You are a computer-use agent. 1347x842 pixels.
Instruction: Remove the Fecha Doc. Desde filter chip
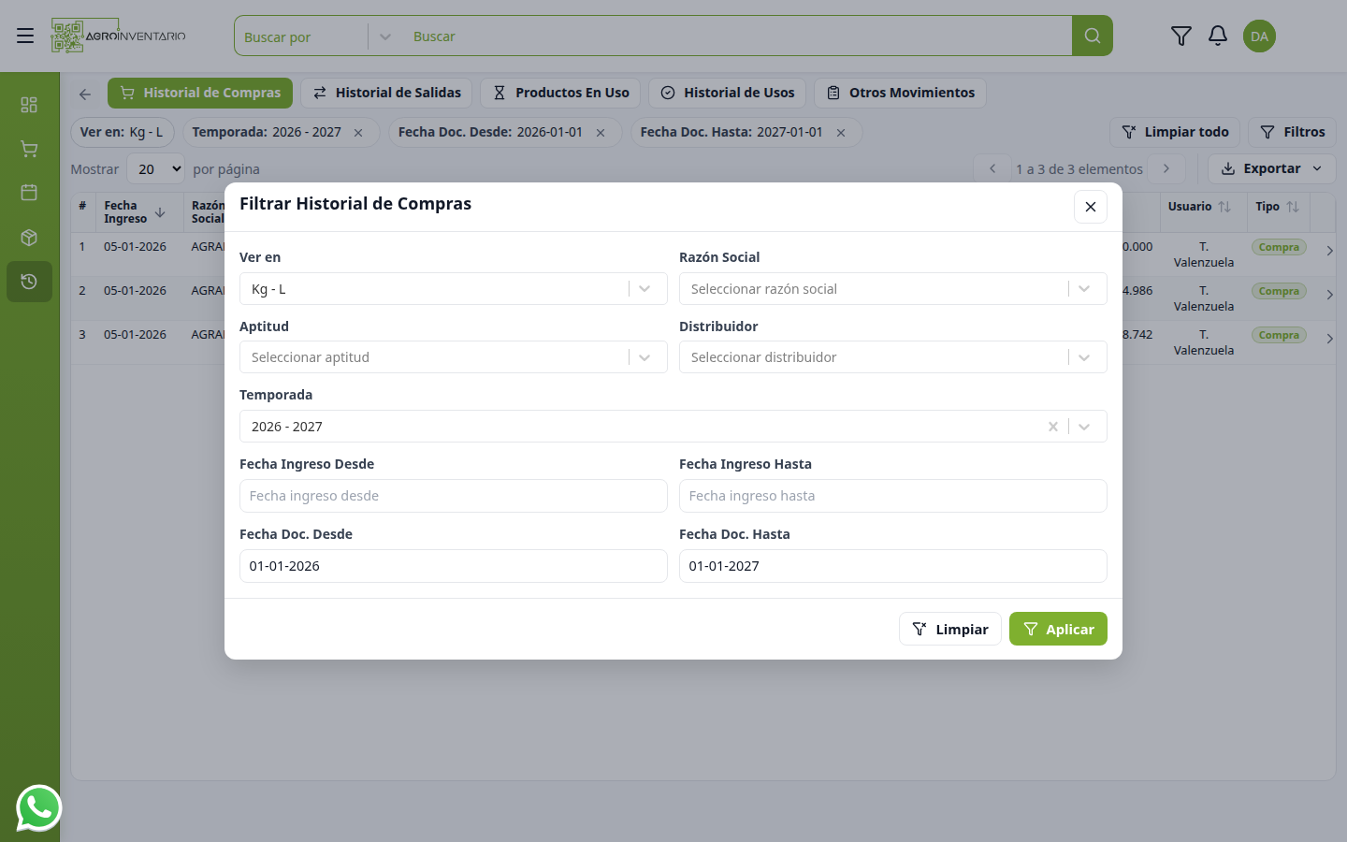tap(601, 133)
